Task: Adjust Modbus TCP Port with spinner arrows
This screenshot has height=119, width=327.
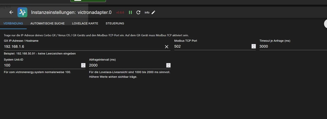Action: pyautogui.click(x=254, y=47)
